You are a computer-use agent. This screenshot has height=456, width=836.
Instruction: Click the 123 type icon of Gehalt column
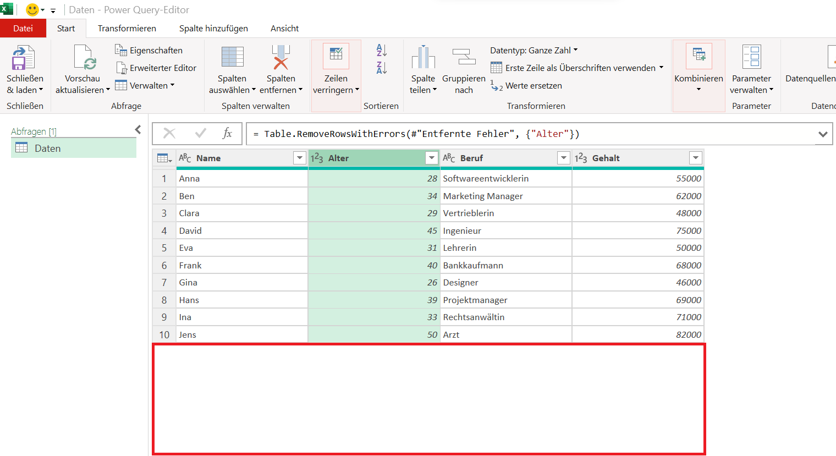(x=581, y=158)
